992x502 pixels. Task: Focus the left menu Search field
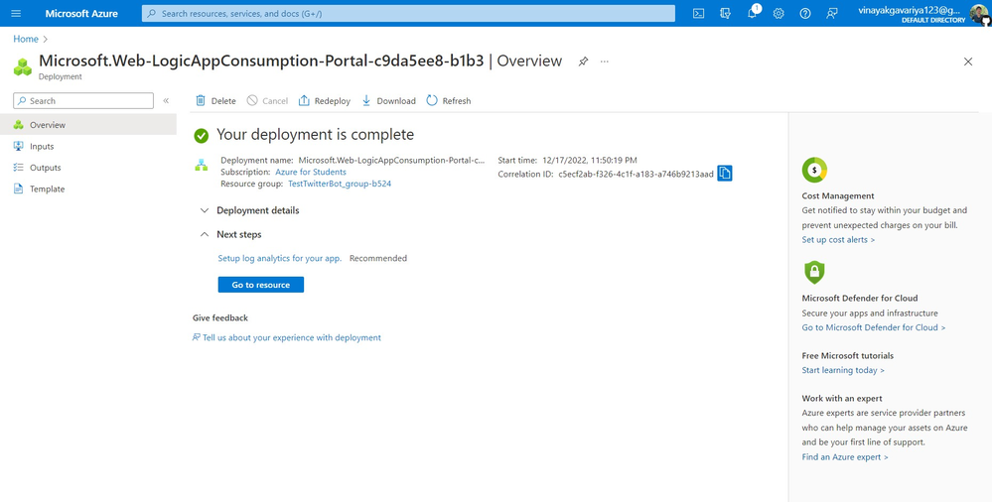[83, 100]
